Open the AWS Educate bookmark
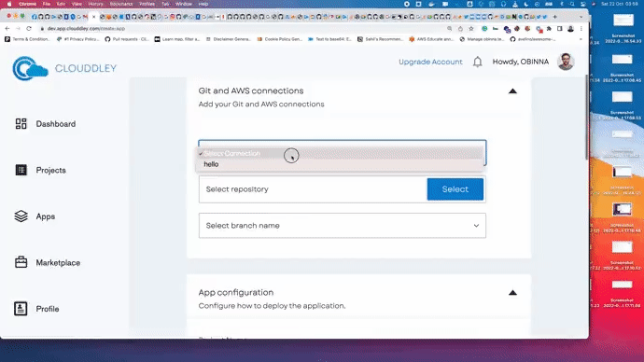 [431, 39]
